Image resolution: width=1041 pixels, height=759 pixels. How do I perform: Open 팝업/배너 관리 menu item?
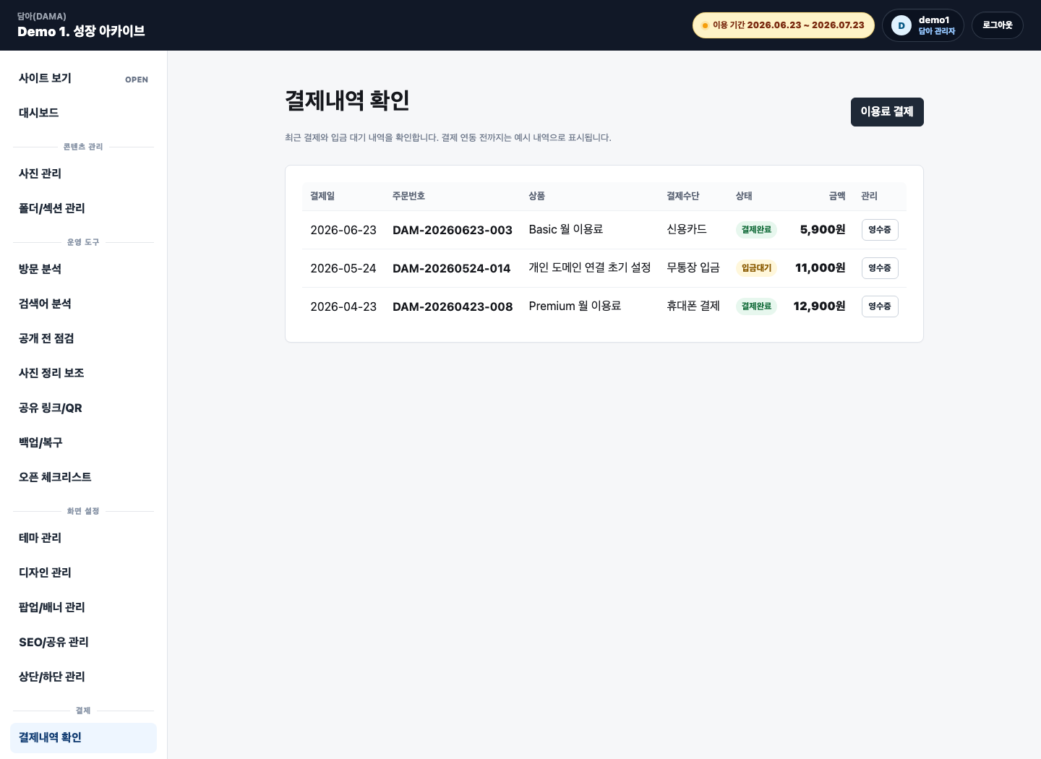tap(83, 607)
